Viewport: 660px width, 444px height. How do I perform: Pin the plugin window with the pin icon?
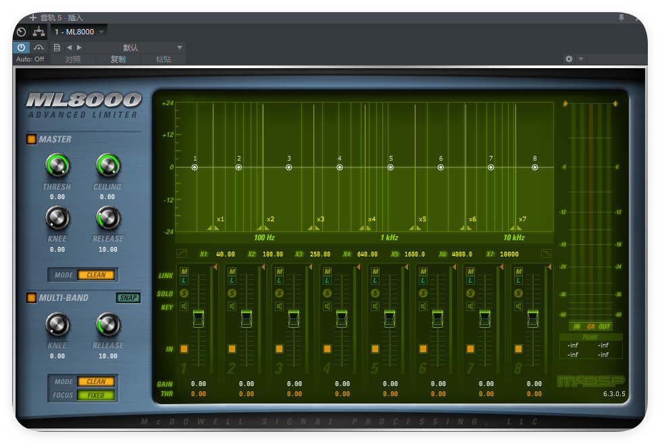click(x=621, y=18)
